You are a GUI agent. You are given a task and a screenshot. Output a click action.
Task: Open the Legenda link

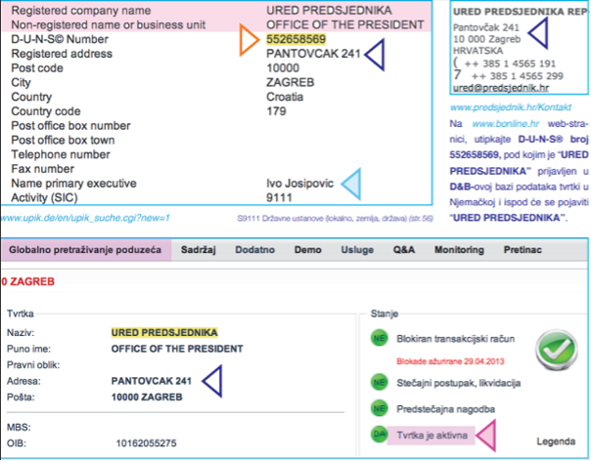[556, 441]
